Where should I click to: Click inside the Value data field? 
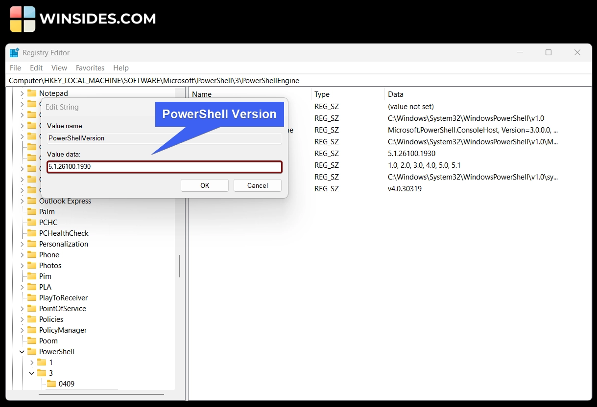pyautogui.click(x=165, y=167)
